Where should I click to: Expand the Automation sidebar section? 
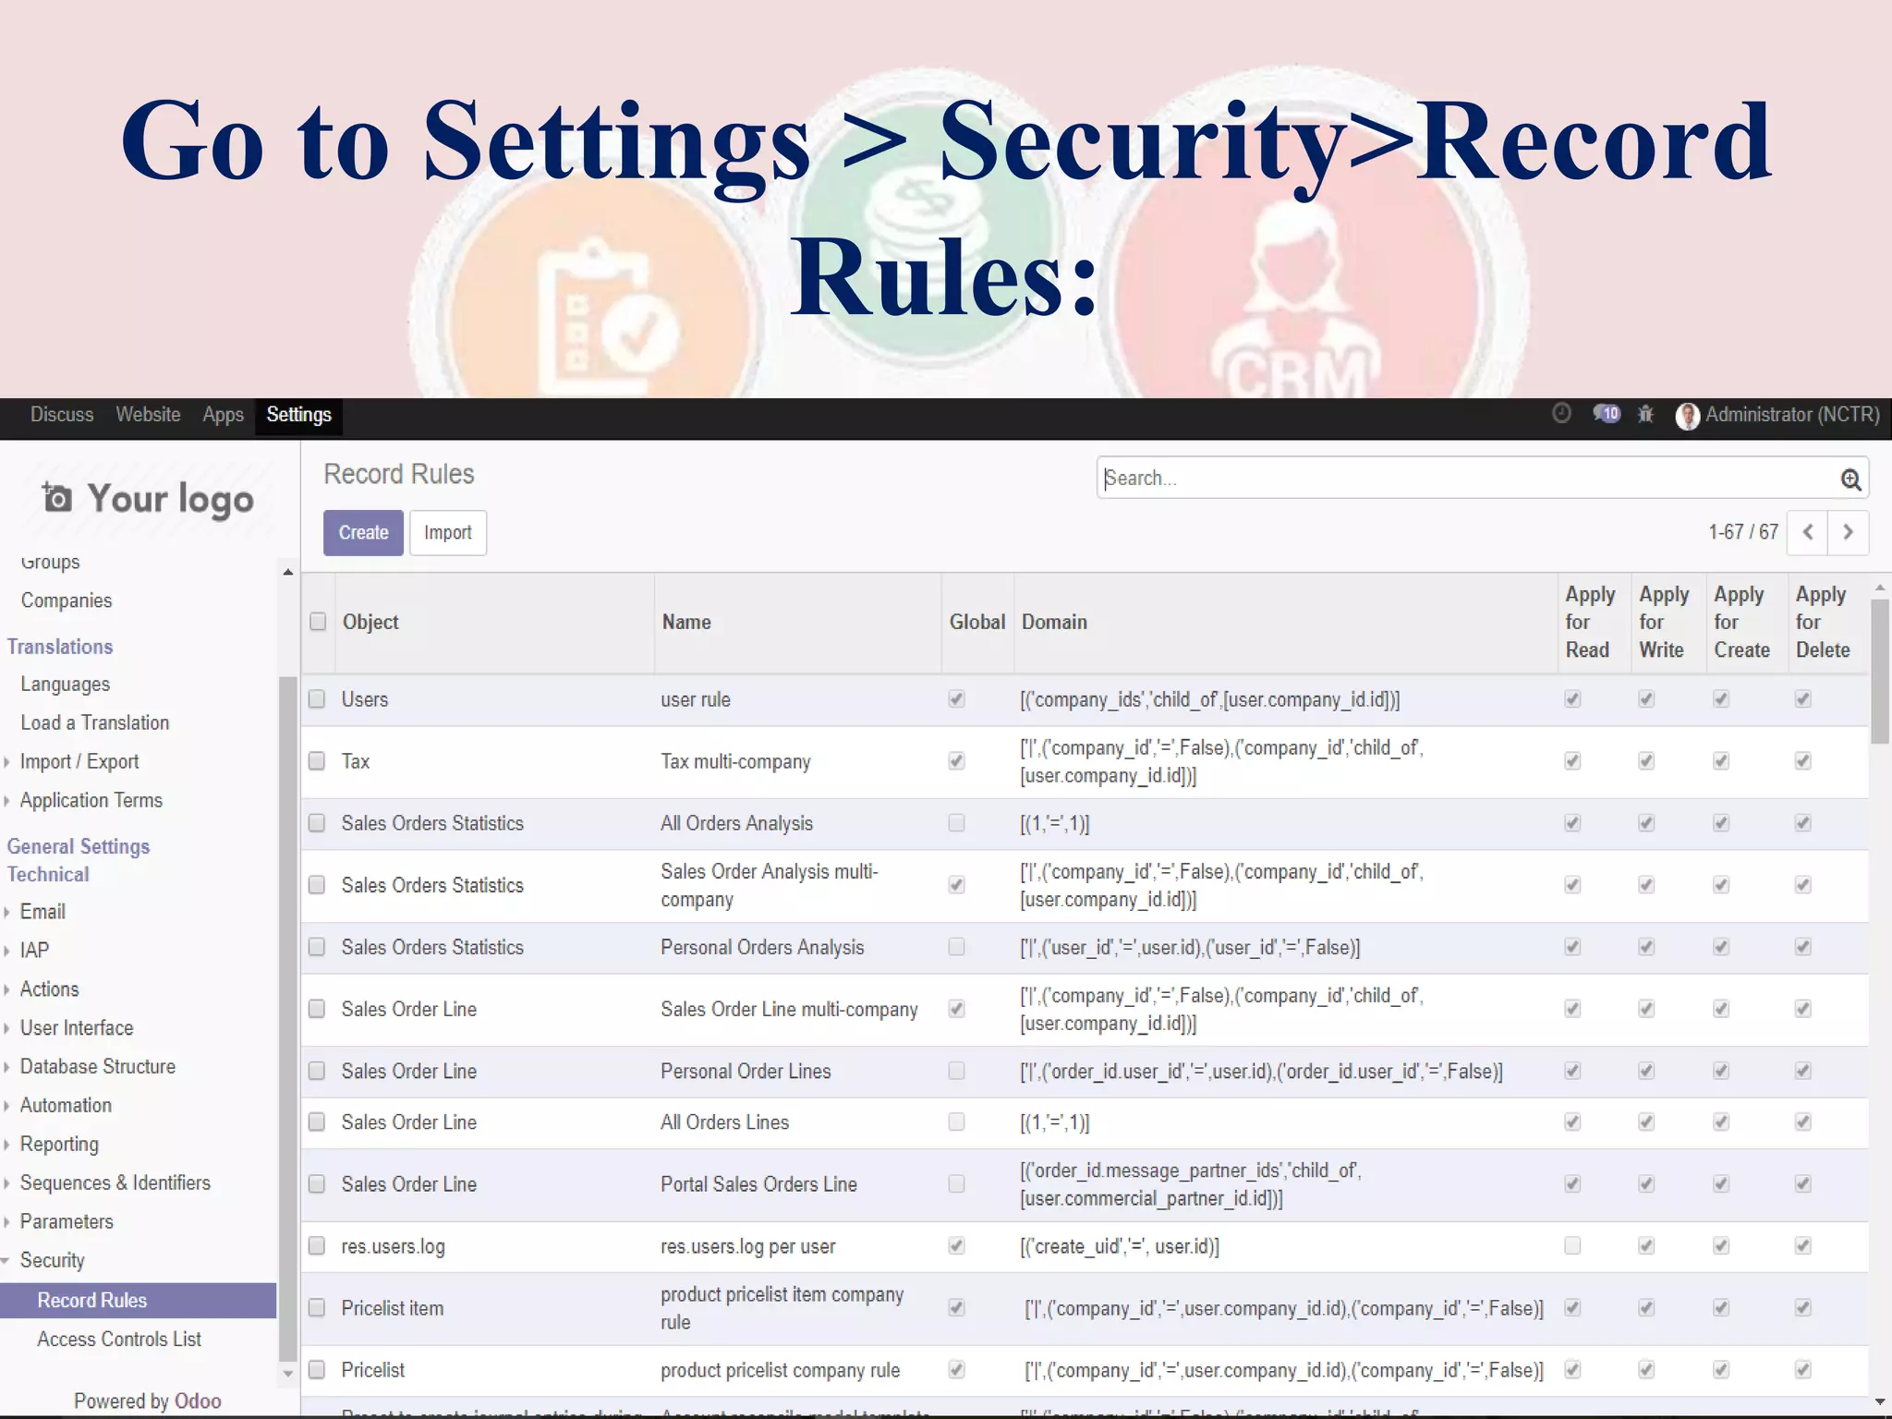click(x=65, y=1105)
